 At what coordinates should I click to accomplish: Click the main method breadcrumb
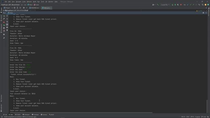(36, 5)
